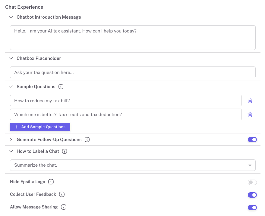The image size is (265, 216).
Task: Open info tooltip for How to Label a Chat
Action: [x=65, y=151]
